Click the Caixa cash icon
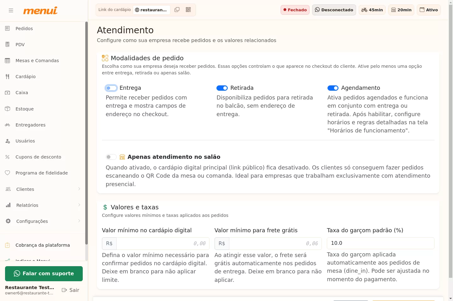This screenshot has width=453, height=301. (8, 93)
